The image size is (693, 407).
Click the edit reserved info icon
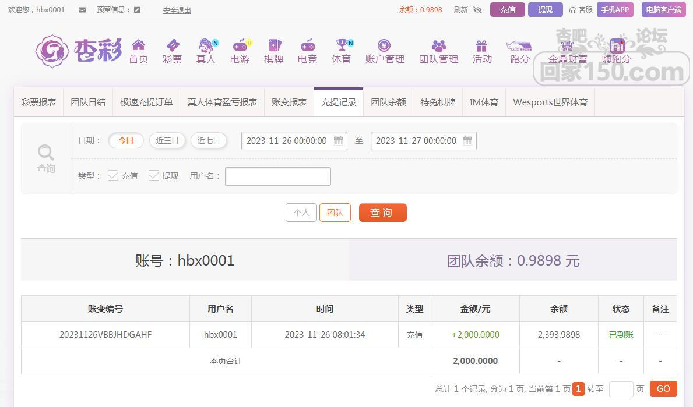point(137,10)
